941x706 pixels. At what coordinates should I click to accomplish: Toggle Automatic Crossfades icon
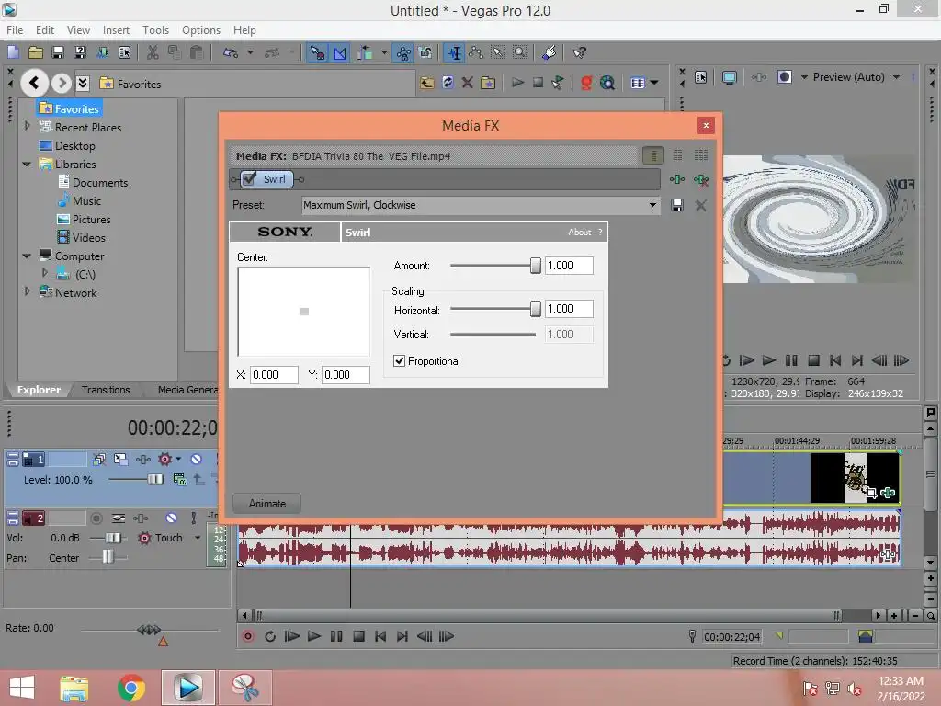[340, 52]
